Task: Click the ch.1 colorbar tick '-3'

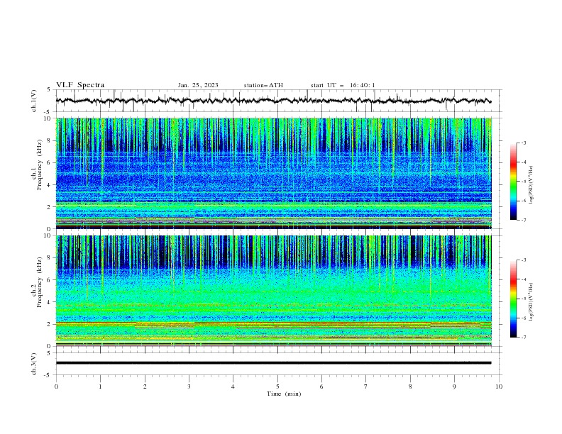Action: (x=524, y=143)
